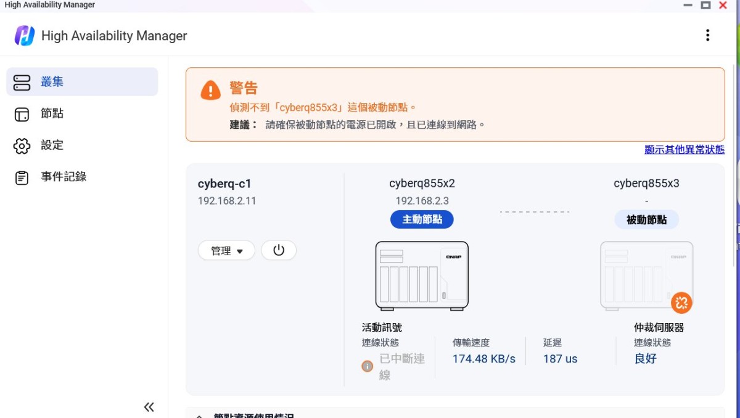Click the blue 主動節點 badge
This screenshot has width=740, height=418.
[422, 219]
